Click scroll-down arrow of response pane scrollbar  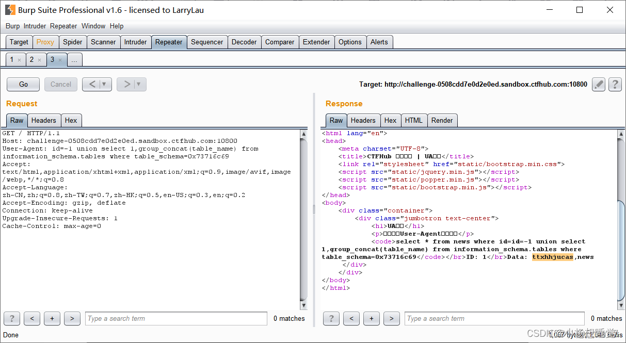[621, 305]
